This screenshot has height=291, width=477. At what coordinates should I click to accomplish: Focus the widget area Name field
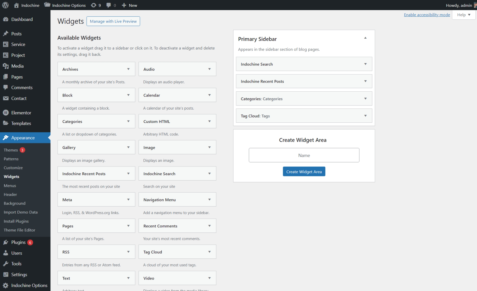click(x=304, y=155)
